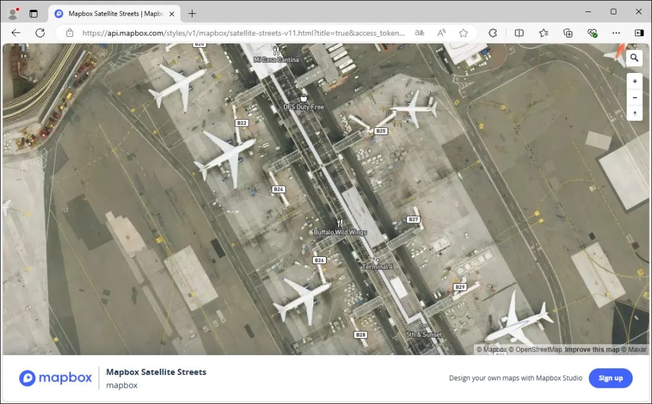
Task: Zoom out with the minus control
Action: 634,98
